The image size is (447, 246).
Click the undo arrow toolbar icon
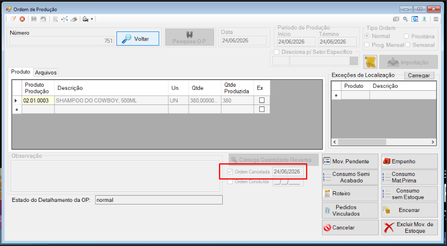pyautogui.click(x=43, y=19)
